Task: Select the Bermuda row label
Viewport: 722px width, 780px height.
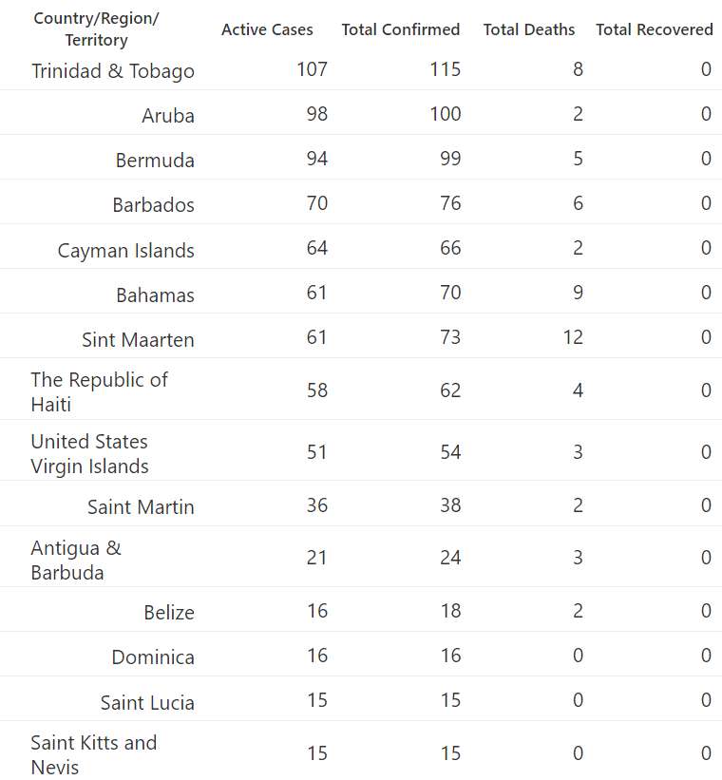Action: tap(155, 161)
